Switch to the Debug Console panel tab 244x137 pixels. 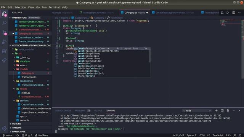coord(63,111)
